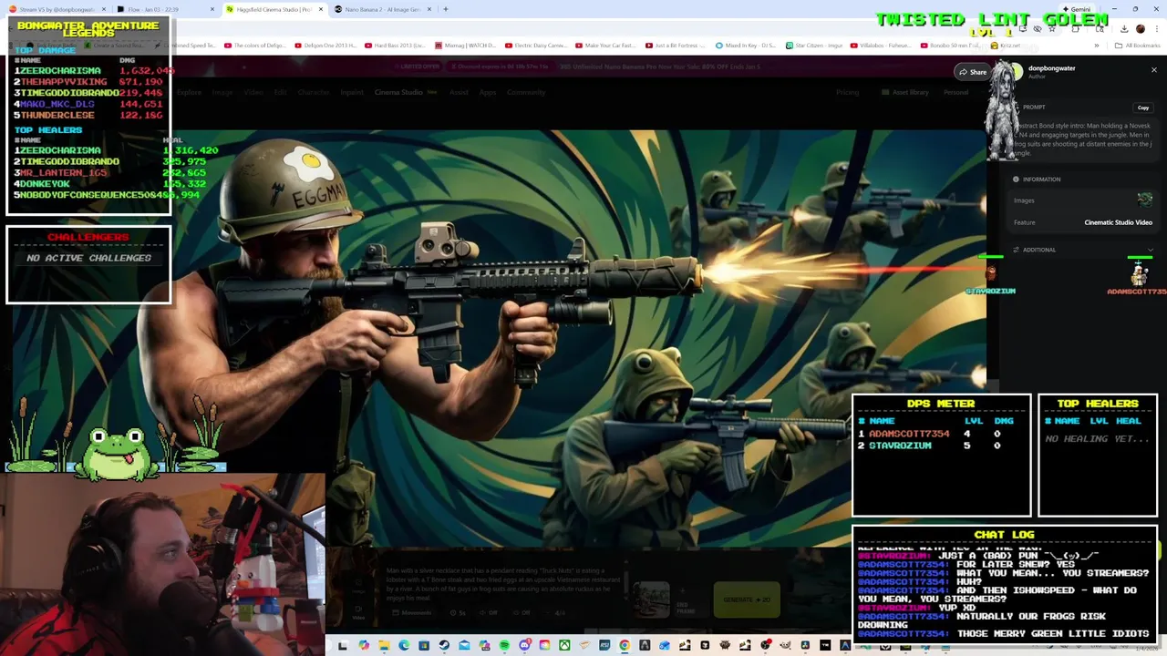This screenshot has width=1167, height=656.
Task: Copy the prompt text
Action: point(1143,108)
